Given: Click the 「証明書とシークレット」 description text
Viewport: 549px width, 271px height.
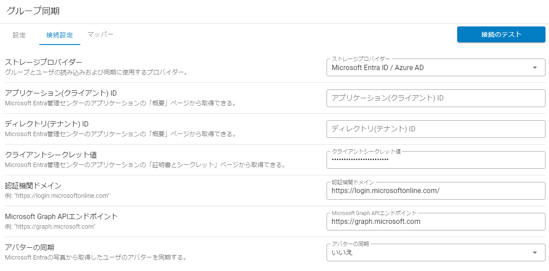Looking at the screenshot, I should (145, 165).
